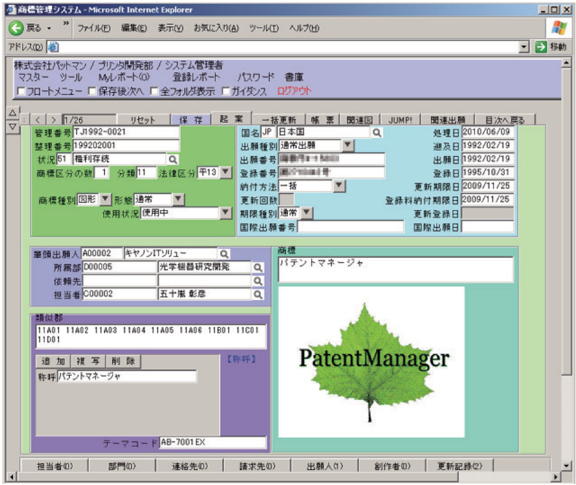This screenshot has height=485, width=576.
Task: Click the JUMP! button
Action: pyautogui.click(x=400, y=120)
